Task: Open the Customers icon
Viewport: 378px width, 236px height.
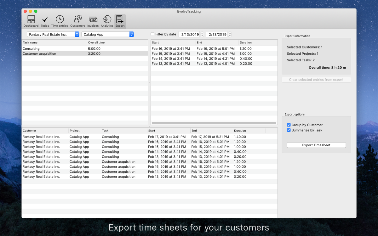Action: [x=77, y=20]
